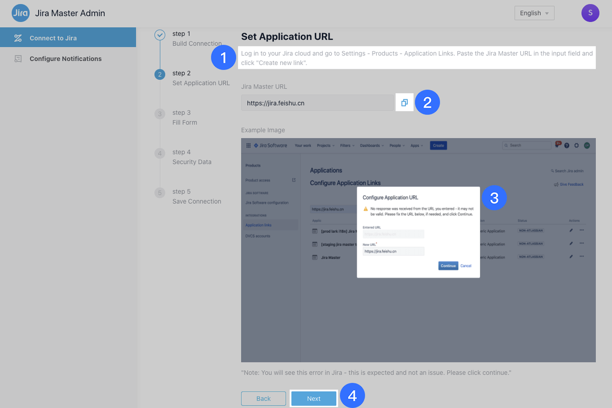Click the edit pencil for the Jira Master row

571,256
